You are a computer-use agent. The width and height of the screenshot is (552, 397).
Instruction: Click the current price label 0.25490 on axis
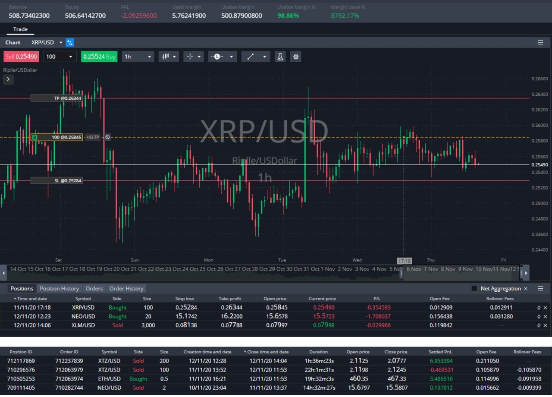tap(540, 165)
